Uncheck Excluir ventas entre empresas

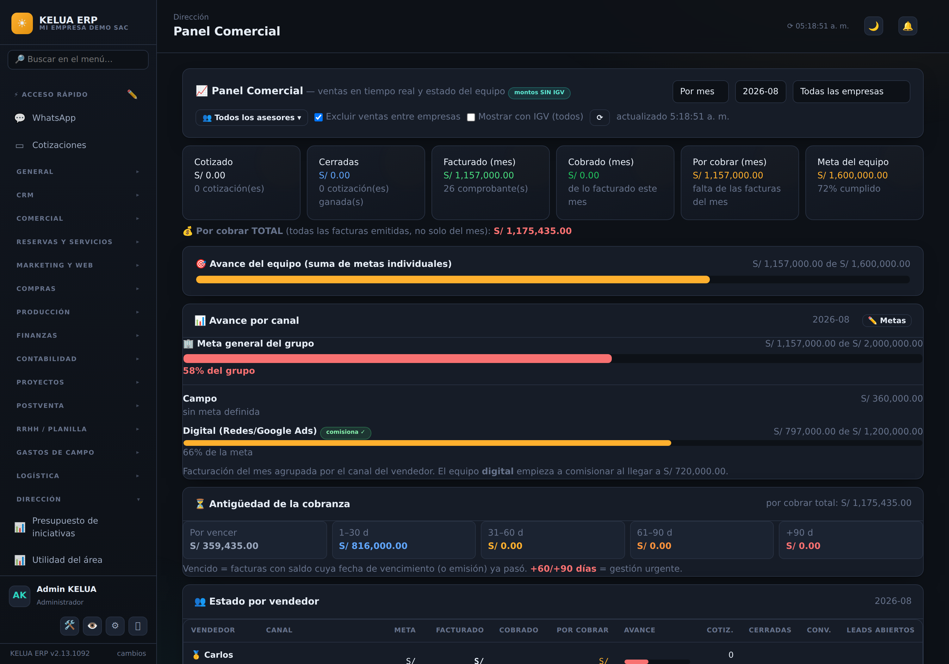tap(318, 117)
